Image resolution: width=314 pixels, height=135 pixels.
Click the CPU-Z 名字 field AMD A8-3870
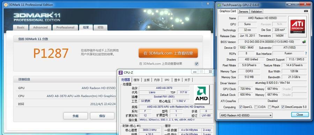pyautogui.click(x=164, y=88)
